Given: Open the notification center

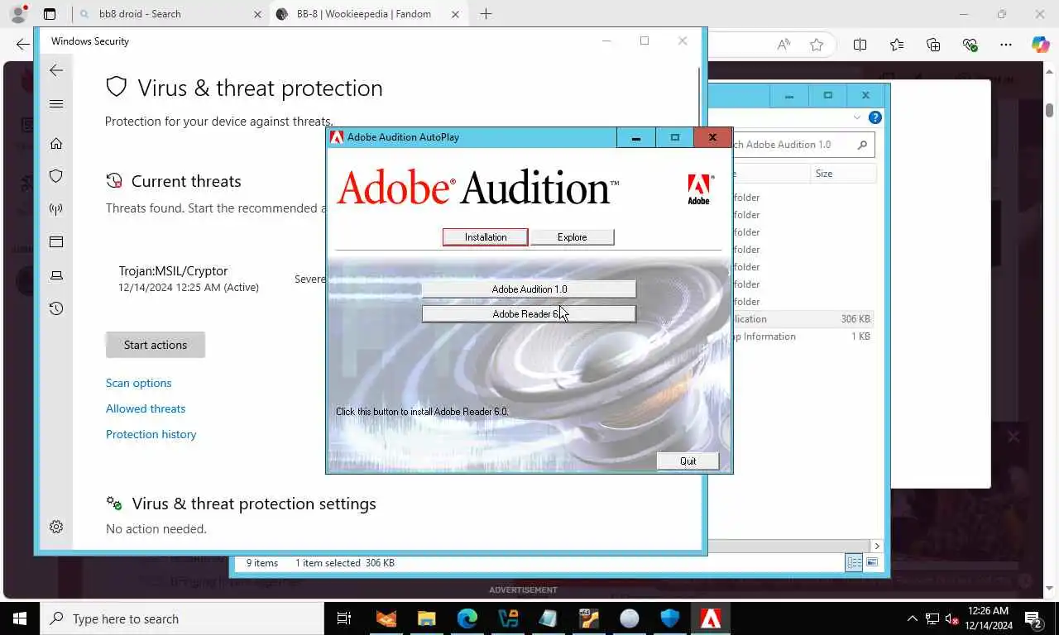Looking at the screenshot, I should [1033, 618].
